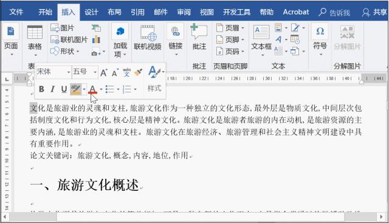This screenshot has height=223, width=389.
Task: Open the 视图 (View) tab
Action: point(207,12)
